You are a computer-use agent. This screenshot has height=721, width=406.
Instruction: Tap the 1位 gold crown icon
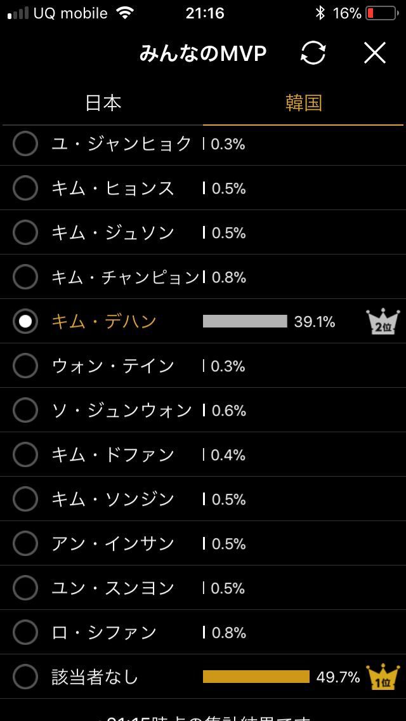coord(383,677)
